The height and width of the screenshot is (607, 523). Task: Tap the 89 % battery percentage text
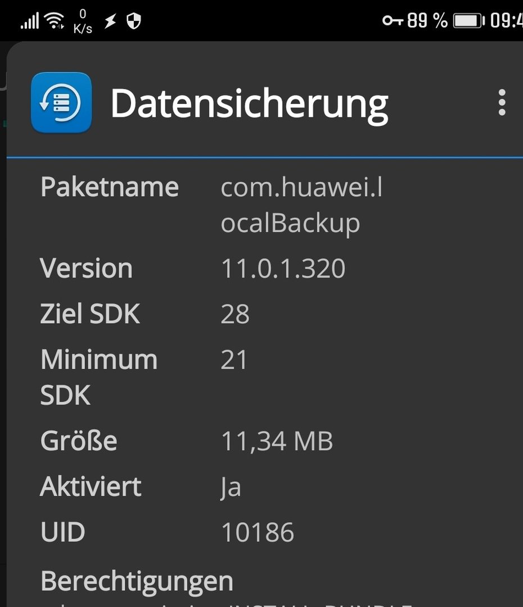click(427, 20)
